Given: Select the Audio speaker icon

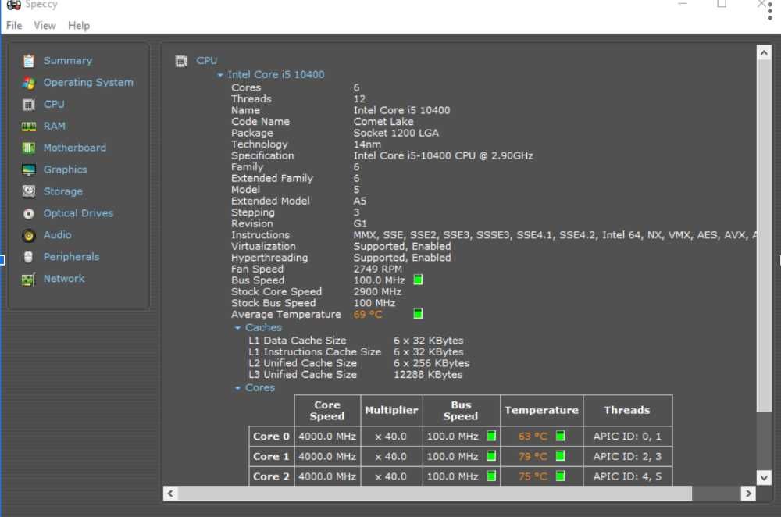Looking at the screenshot, I should (28, 235).
